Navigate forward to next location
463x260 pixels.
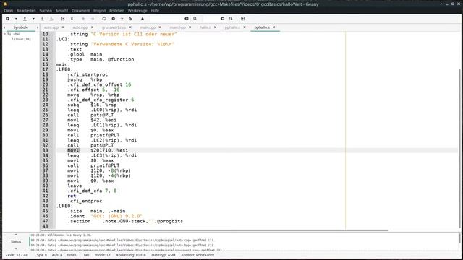click(x=93, y=19)
